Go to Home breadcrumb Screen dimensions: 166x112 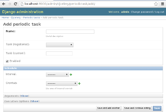(x=5, y=18)
